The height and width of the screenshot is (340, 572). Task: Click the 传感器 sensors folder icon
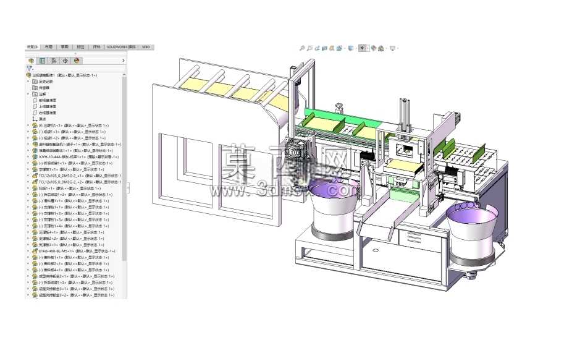(35, 88)
